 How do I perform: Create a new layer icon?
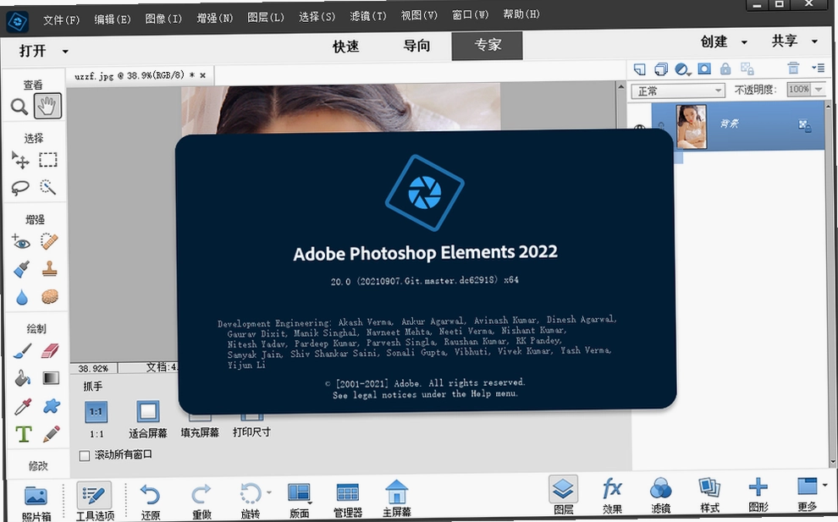639,69
